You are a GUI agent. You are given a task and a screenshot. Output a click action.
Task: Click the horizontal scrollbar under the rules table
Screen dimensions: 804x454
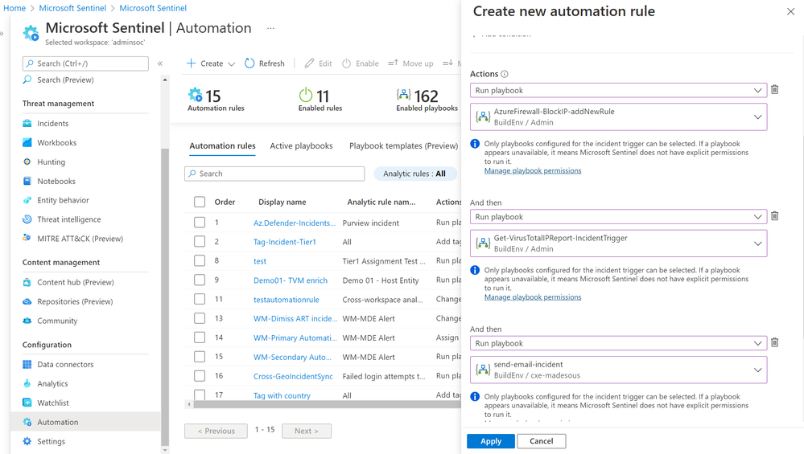tap(326, 404)
